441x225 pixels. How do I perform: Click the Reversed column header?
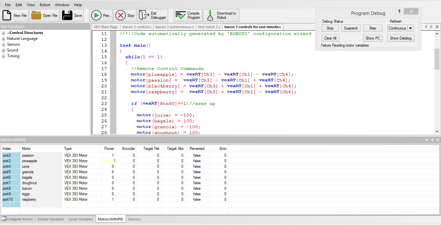(197, 149)
